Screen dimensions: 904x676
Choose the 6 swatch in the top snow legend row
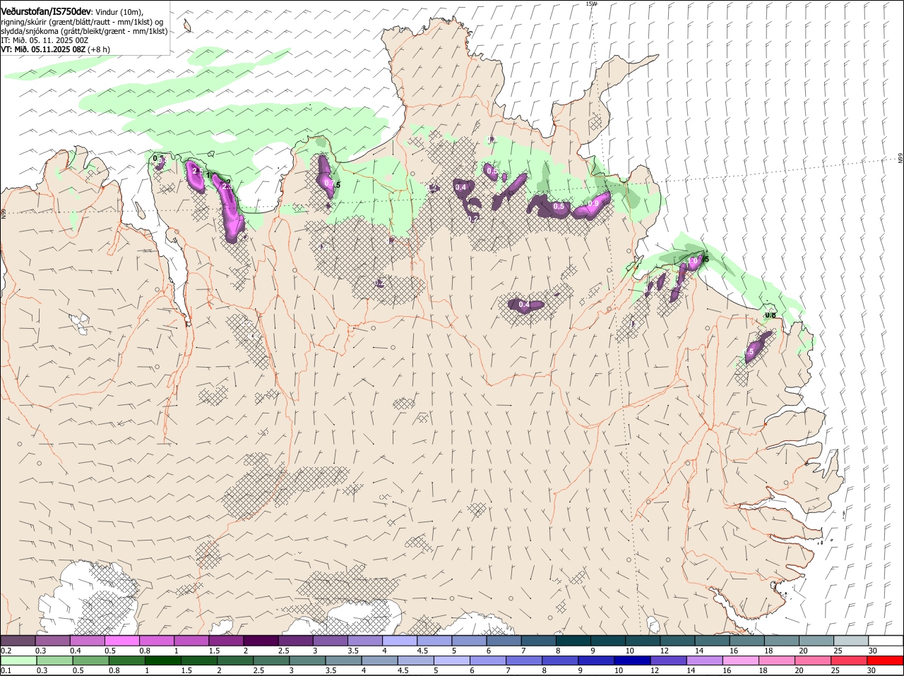tap(504, 641)
